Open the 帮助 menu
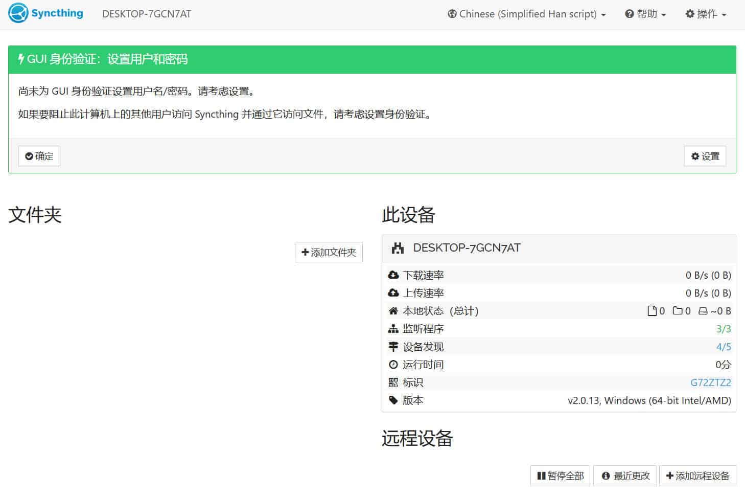Image resolution: width=745 pixels, height=496 pixels. (645, 14)
